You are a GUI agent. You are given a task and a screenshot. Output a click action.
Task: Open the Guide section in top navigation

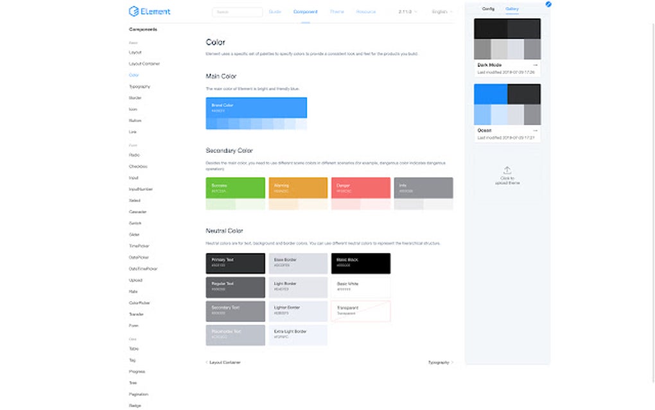point(275,11)
